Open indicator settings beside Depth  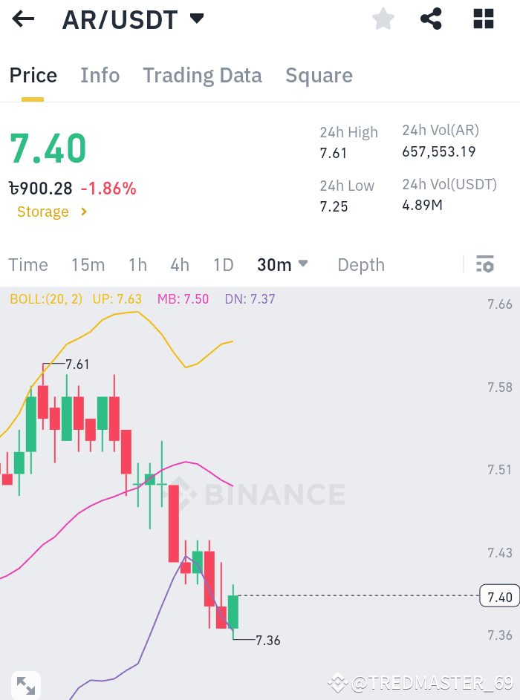(485, 264)
